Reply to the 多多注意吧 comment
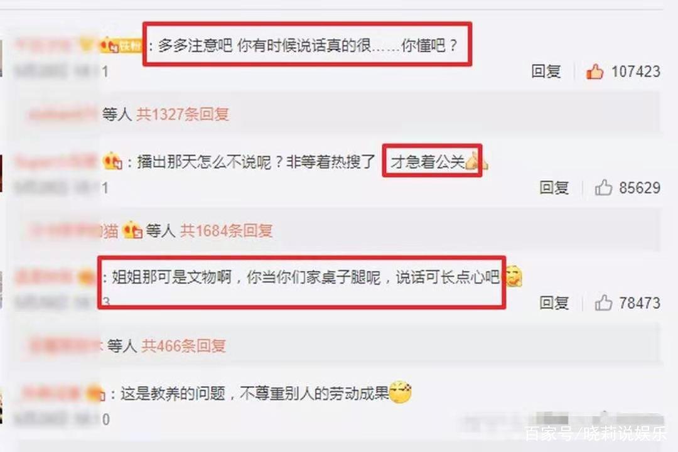Viewport: 678px width, 452px height. point(546,72)
